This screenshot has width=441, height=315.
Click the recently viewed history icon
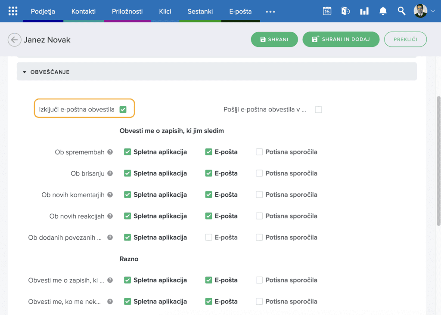[x=345, y=11]
